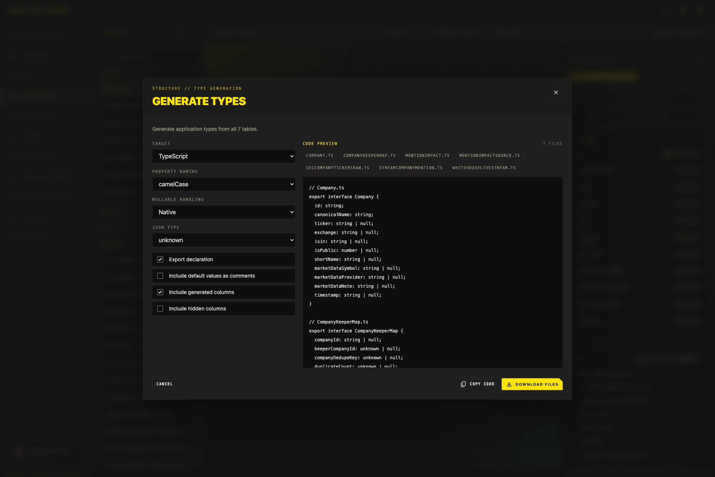Image resolution: width=715 pixels, height=477 pixels.
Task: Open the Target TypeScript dropdown
Action: (x=223, y=156)
